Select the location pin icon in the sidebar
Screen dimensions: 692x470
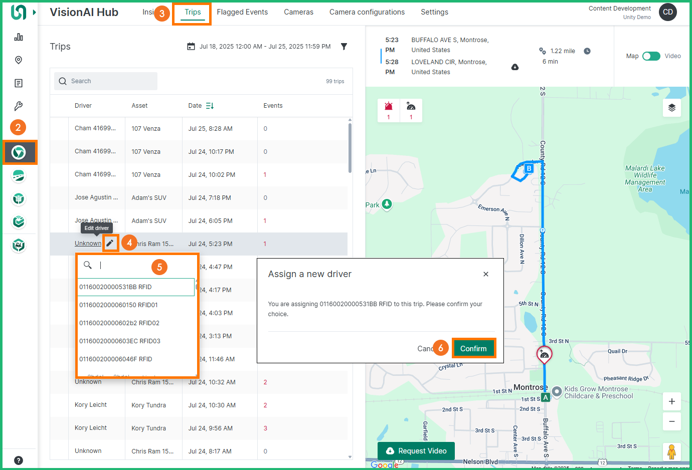[x=18, y=60]
